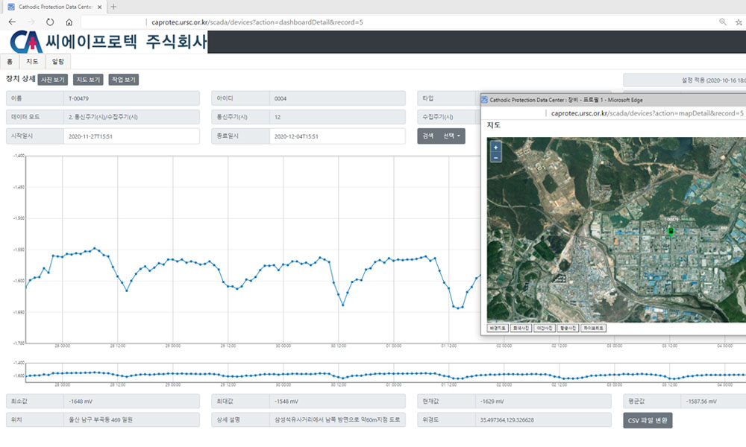
Task: Click the main voltage line chart
Action: (253, 250)
